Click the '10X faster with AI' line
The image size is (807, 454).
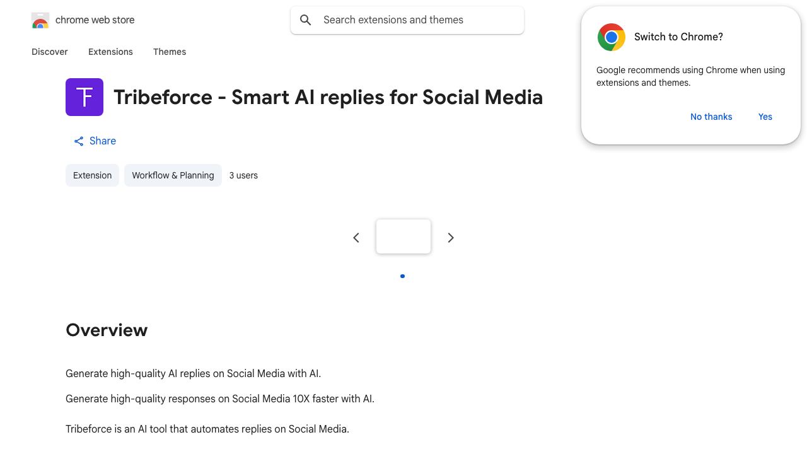220,399
